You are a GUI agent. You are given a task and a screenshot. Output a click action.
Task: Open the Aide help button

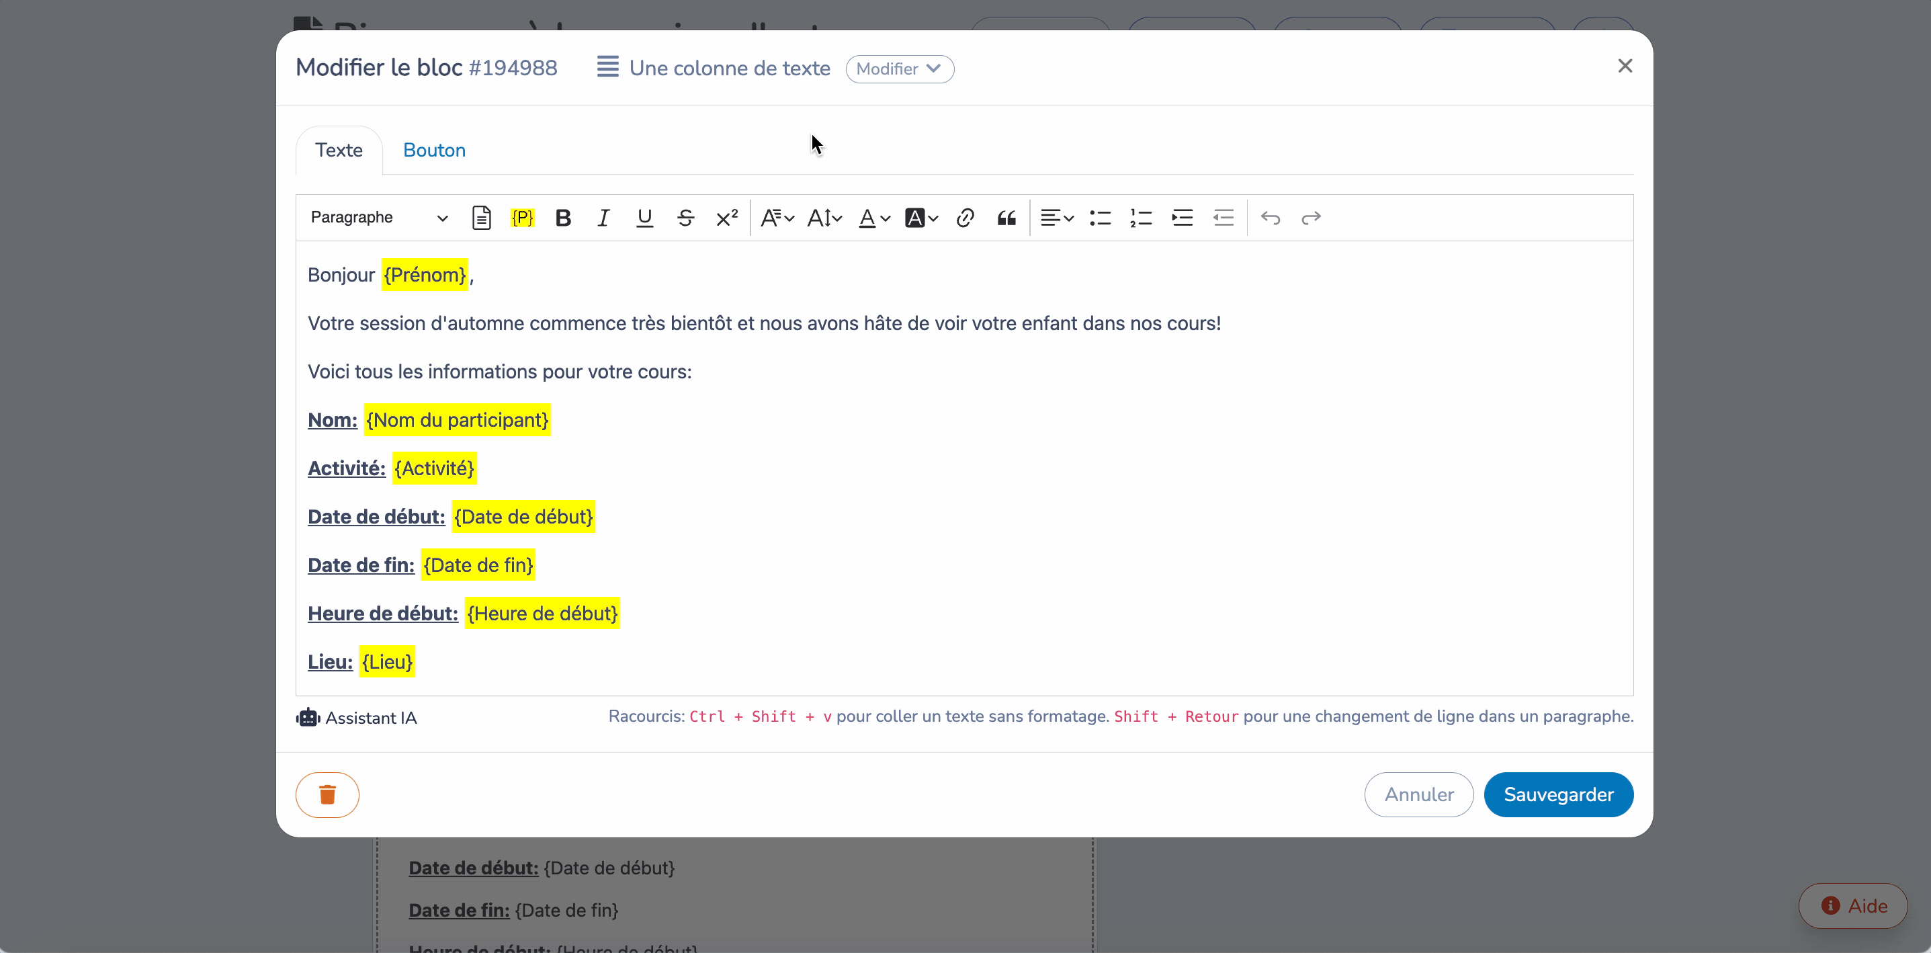tap(1853, 906)
